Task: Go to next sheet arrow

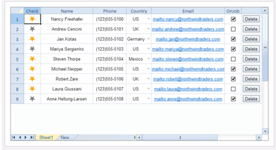Action: click(x=26, y=137)
